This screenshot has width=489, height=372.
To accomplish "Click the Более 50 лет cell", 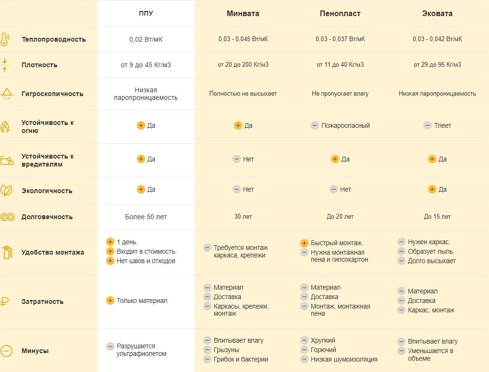I will (x=146, y=217).
